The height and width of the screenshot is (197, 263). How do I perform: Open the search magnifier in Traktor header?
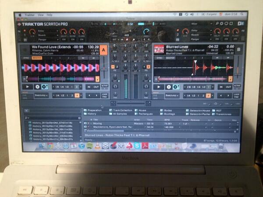pos(217,24)
